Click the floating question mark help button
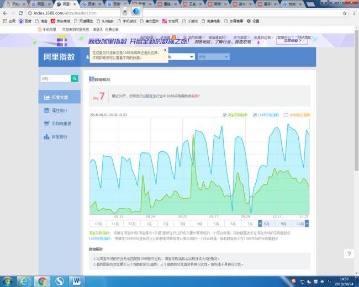The width and height of the screenshot is (359, 287). 349,253
